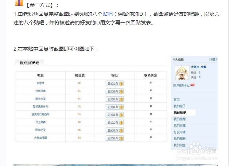229x166 pixels.
Task: Click the level badge in the 74-experience row
Action: click(x=115, y=115)
